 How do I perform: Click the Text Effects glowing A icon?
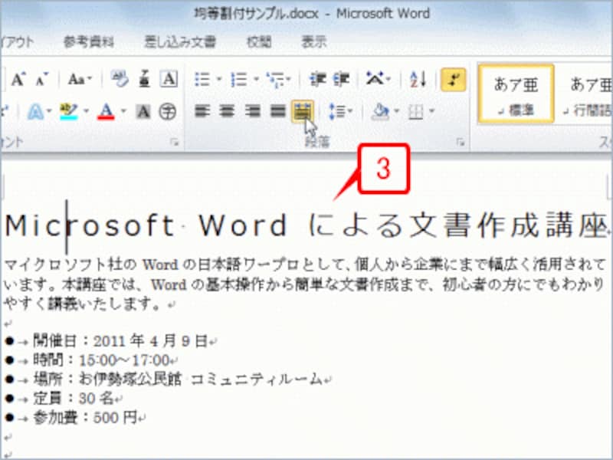(x=35, y=112)
